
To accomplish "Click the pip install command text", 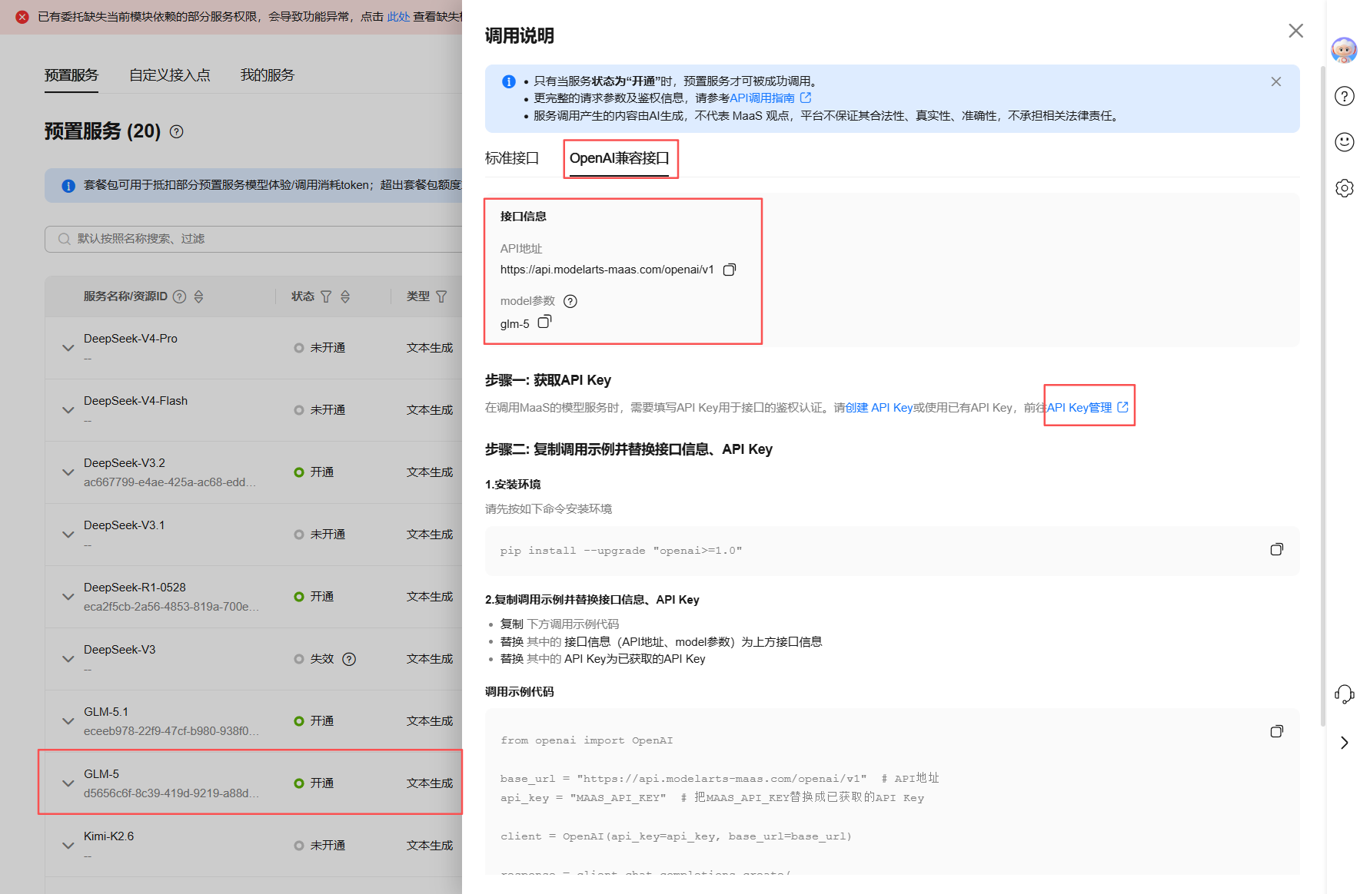I will coord(621,551).
